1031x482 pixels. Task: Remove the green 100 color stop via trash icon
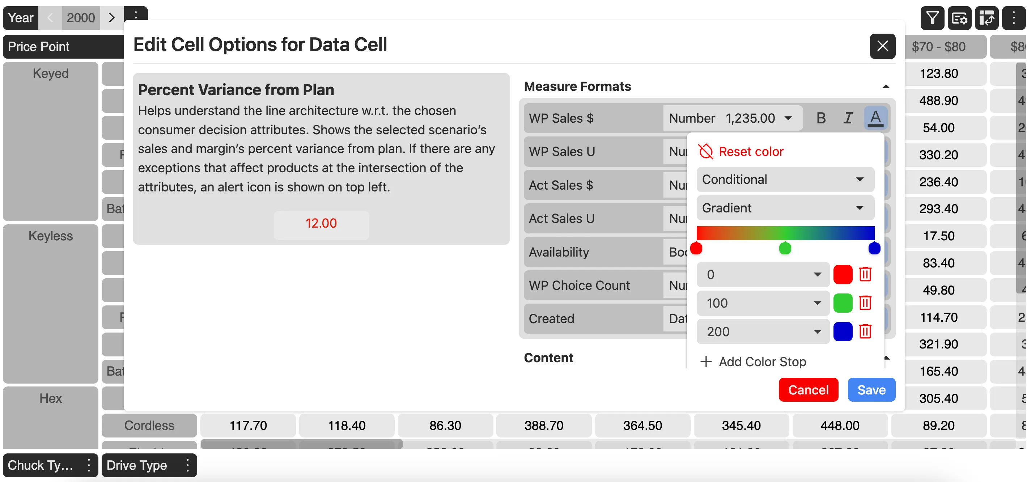tap(866, 303)
